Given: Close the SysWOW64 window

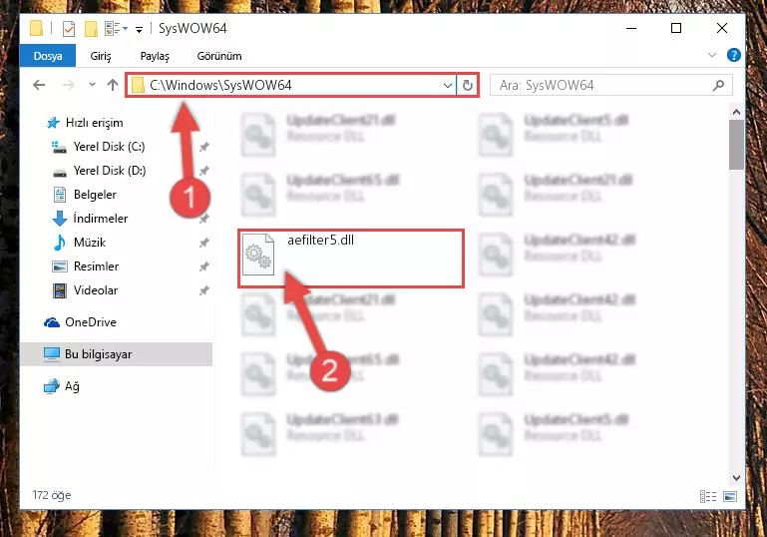Looking at the screenshot, I should 721,28.
